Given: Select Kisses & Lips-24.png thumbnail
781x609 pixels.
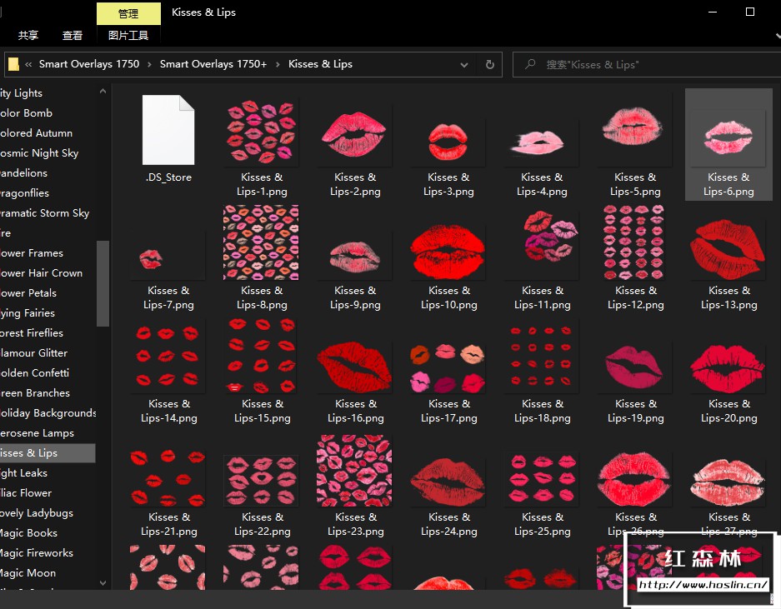Looking at the screenshot, I should point(448,481).
